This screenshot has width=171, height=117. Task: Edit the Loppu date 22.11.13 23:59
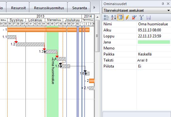pyautogui.click(x=154, y=36)
